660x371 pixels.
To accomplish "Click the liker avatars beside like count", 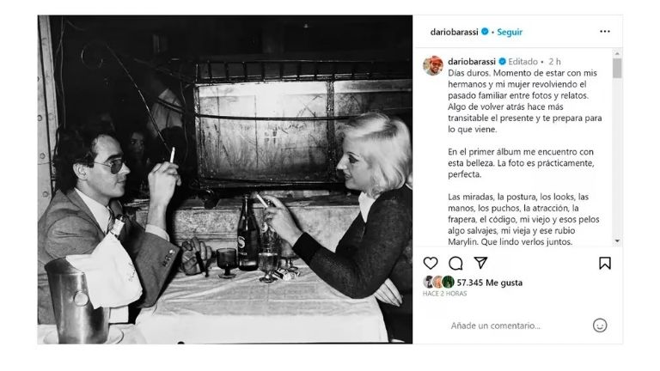I will pos(438,282).
